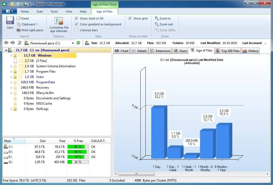273x185 pixels.
Task: Sort drives by S.M.A.R.T. column header
Action: 100,141
